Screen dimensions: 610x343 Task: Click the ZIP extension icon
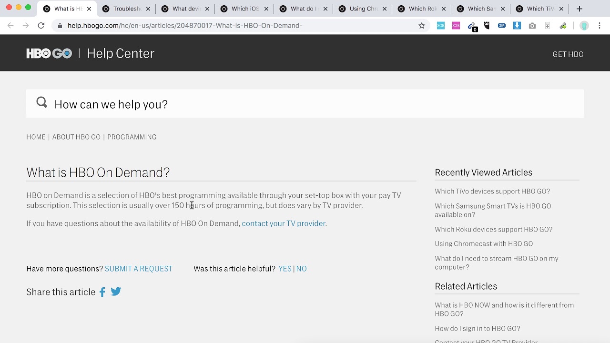click(502, 26)
